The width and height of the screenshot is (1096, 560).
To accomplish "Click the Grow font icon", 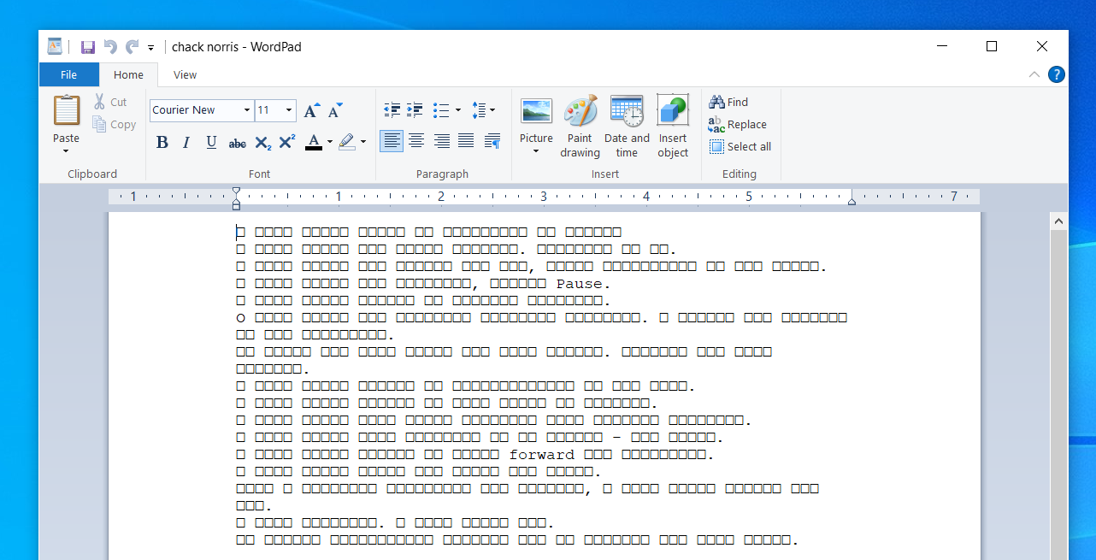I will (311, 110).
